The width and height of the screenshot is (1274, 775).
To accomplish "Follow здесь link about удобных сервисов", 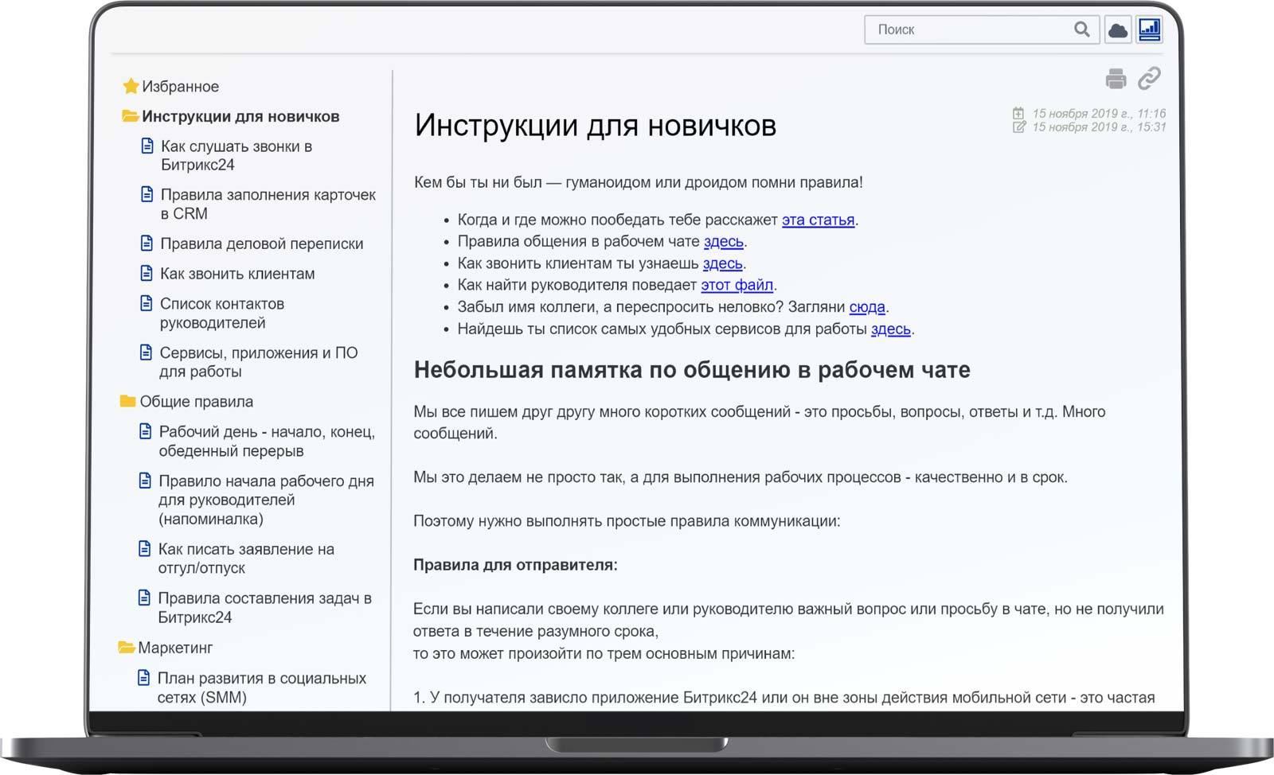I will point(891,329).
